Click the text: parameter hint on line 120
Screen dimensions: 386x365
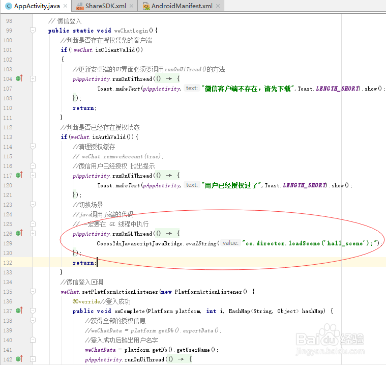(x=192, y=185)
